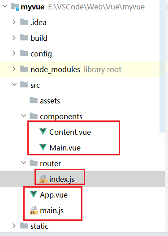Collapse the router folder chevron
The image size is (168, 236).
pyautogui.click(x=24, y=163)
